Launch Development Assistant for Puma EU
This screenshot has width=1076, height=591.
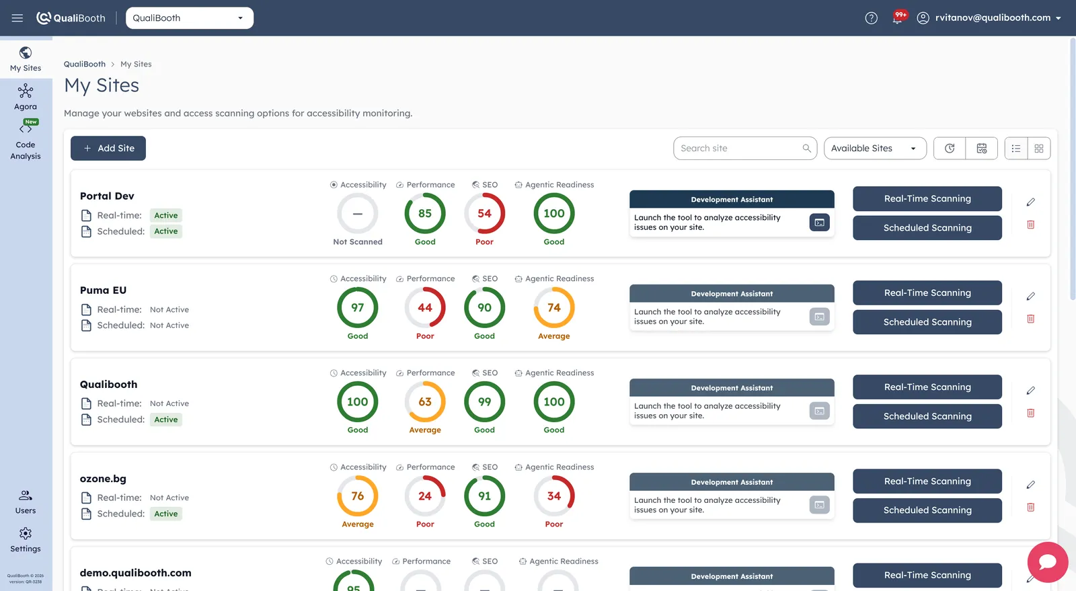819,317
